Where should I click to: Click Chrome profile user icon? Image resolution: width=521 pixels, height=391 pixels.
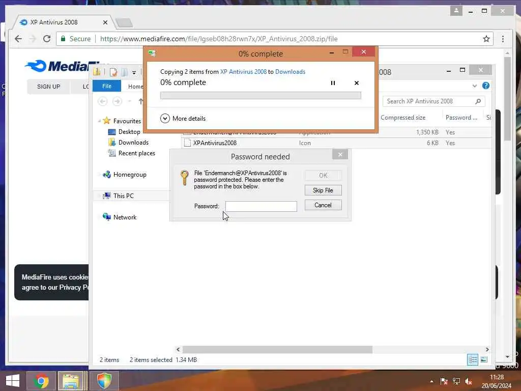pos(456,11)
